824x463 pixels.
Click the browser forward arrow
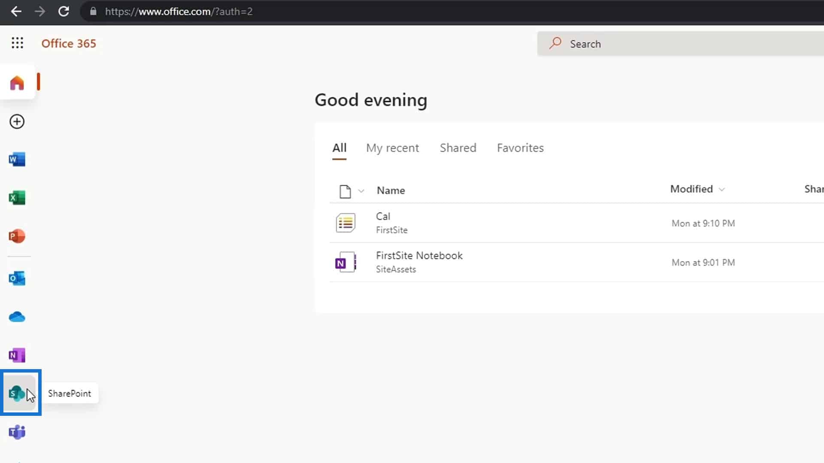pos(40,12)
